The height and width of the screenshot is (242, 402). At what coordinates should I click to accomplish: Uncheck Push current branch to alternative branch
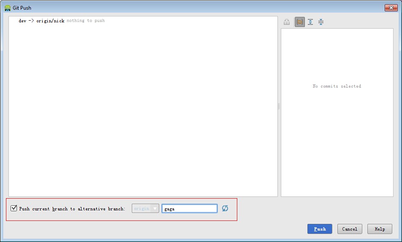tap(14, 208)
